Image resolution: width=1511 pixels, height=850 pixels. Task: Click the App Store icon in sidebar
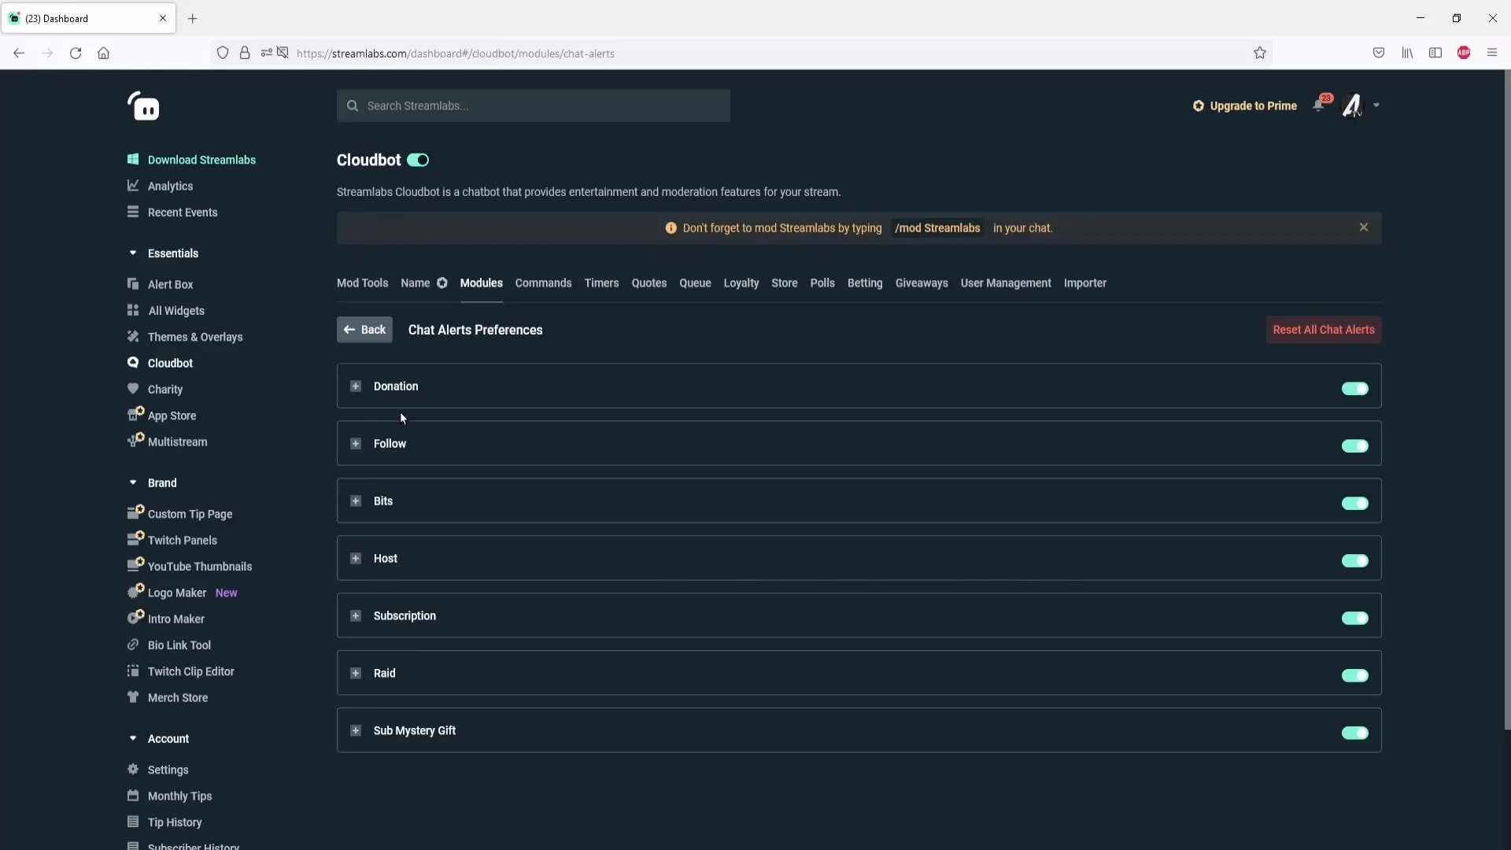[135, 414]
